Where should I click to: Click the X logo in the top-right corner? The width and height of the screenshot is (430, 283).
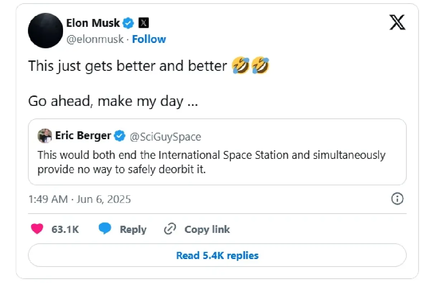click(x=397, y=23)
